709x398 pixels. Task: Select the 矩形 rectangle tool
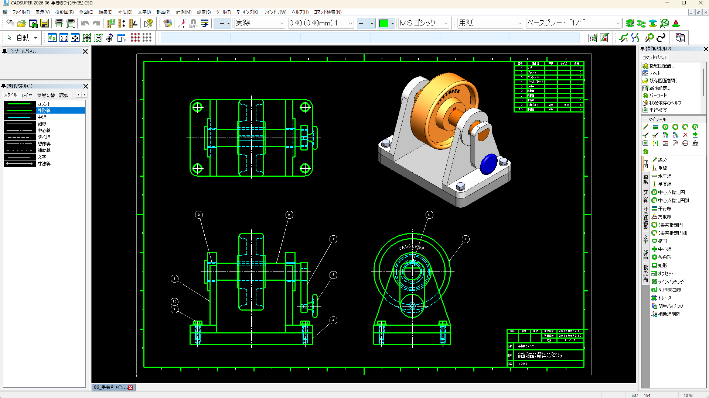659,265
